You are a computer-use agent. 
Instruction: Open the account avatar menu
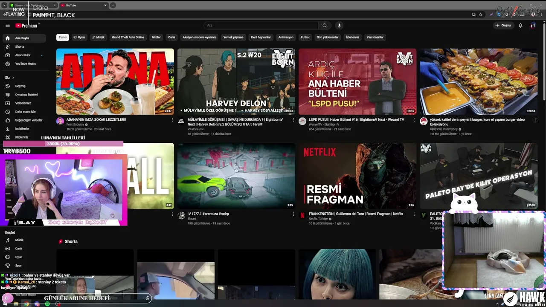coord(533,26)
